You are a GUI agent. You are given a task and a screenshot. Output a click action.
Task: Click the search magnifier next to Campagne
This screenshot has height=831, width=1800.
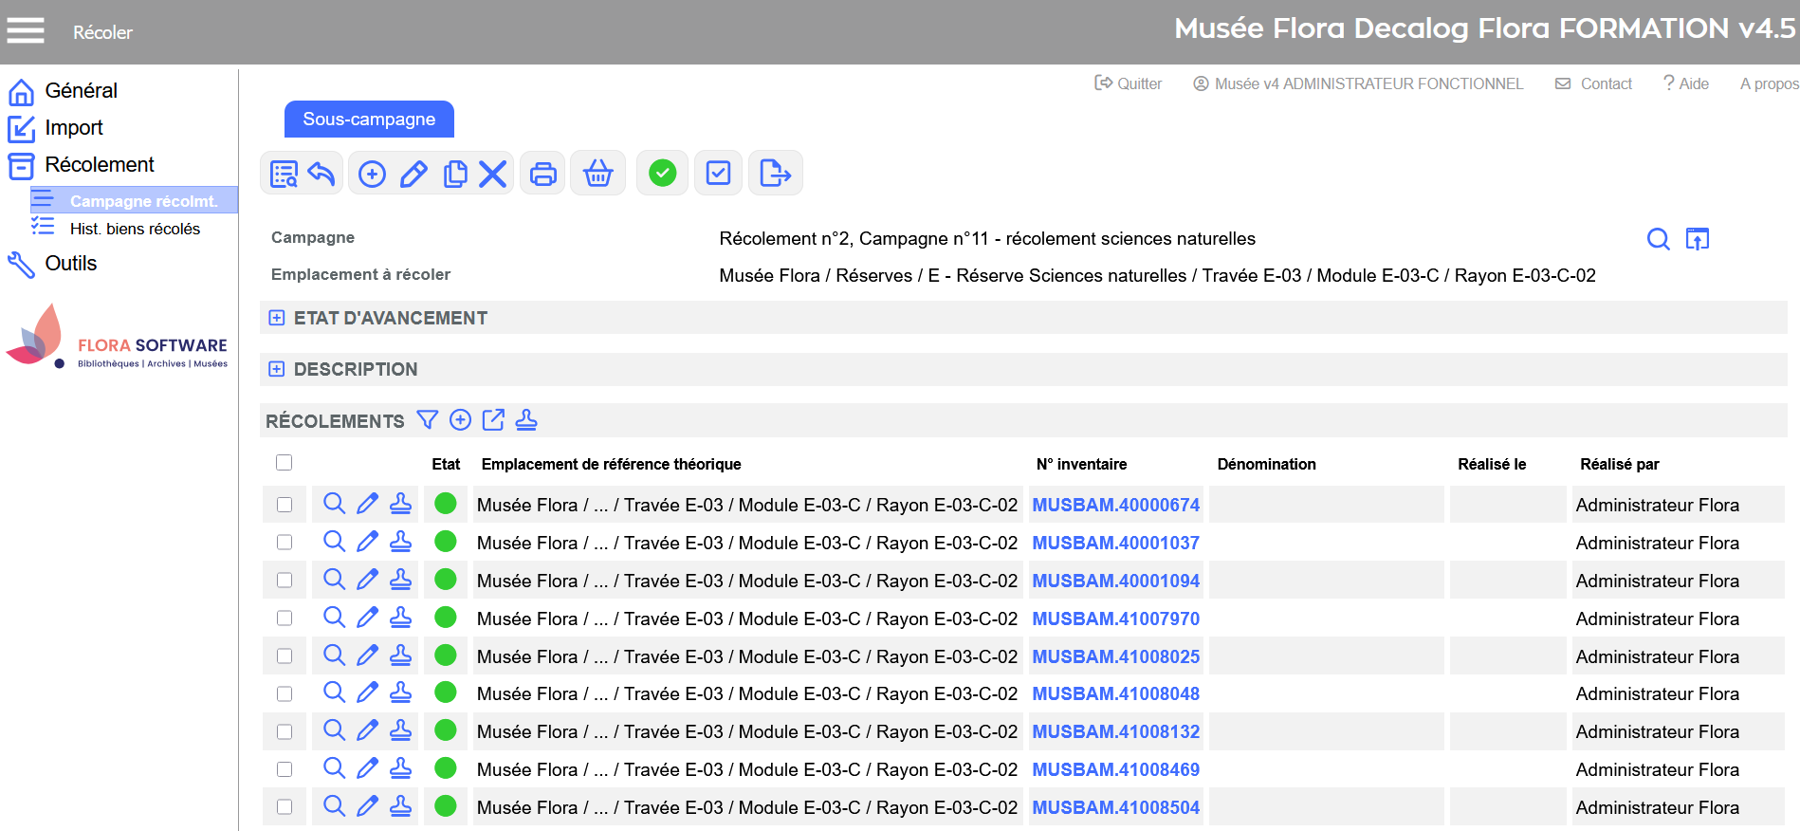1658,239
